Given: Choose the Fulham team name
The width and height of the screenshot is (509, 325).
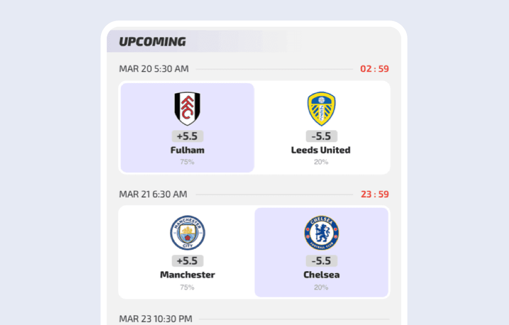Looking at the screenshot, I should pyautogui.click(x=187, y=150).
